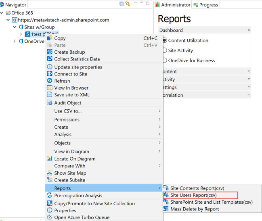Image resolution: width=262 pixels, height=221 pixels.
Task: Click the Collapse All icon in Navigator
Action: click(122, 4)
